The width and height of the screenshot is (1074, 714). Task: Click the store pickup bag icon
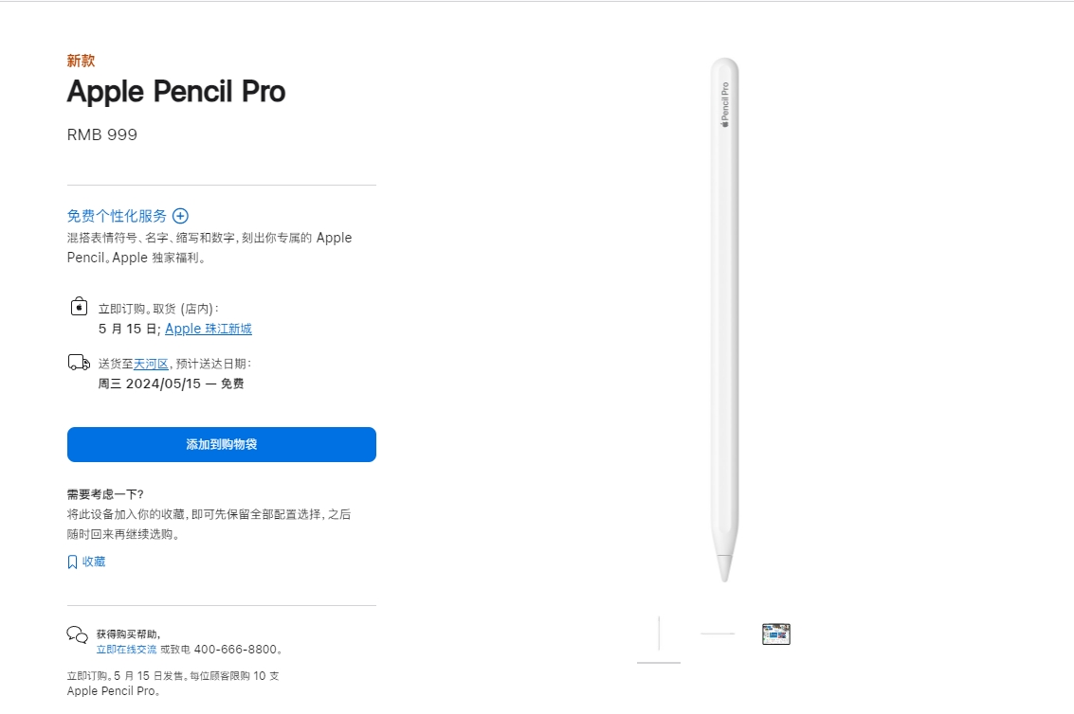(x=79, y=308)
